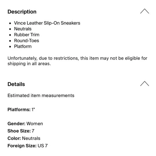Click the Women gender value

click(x=35, y=123)
